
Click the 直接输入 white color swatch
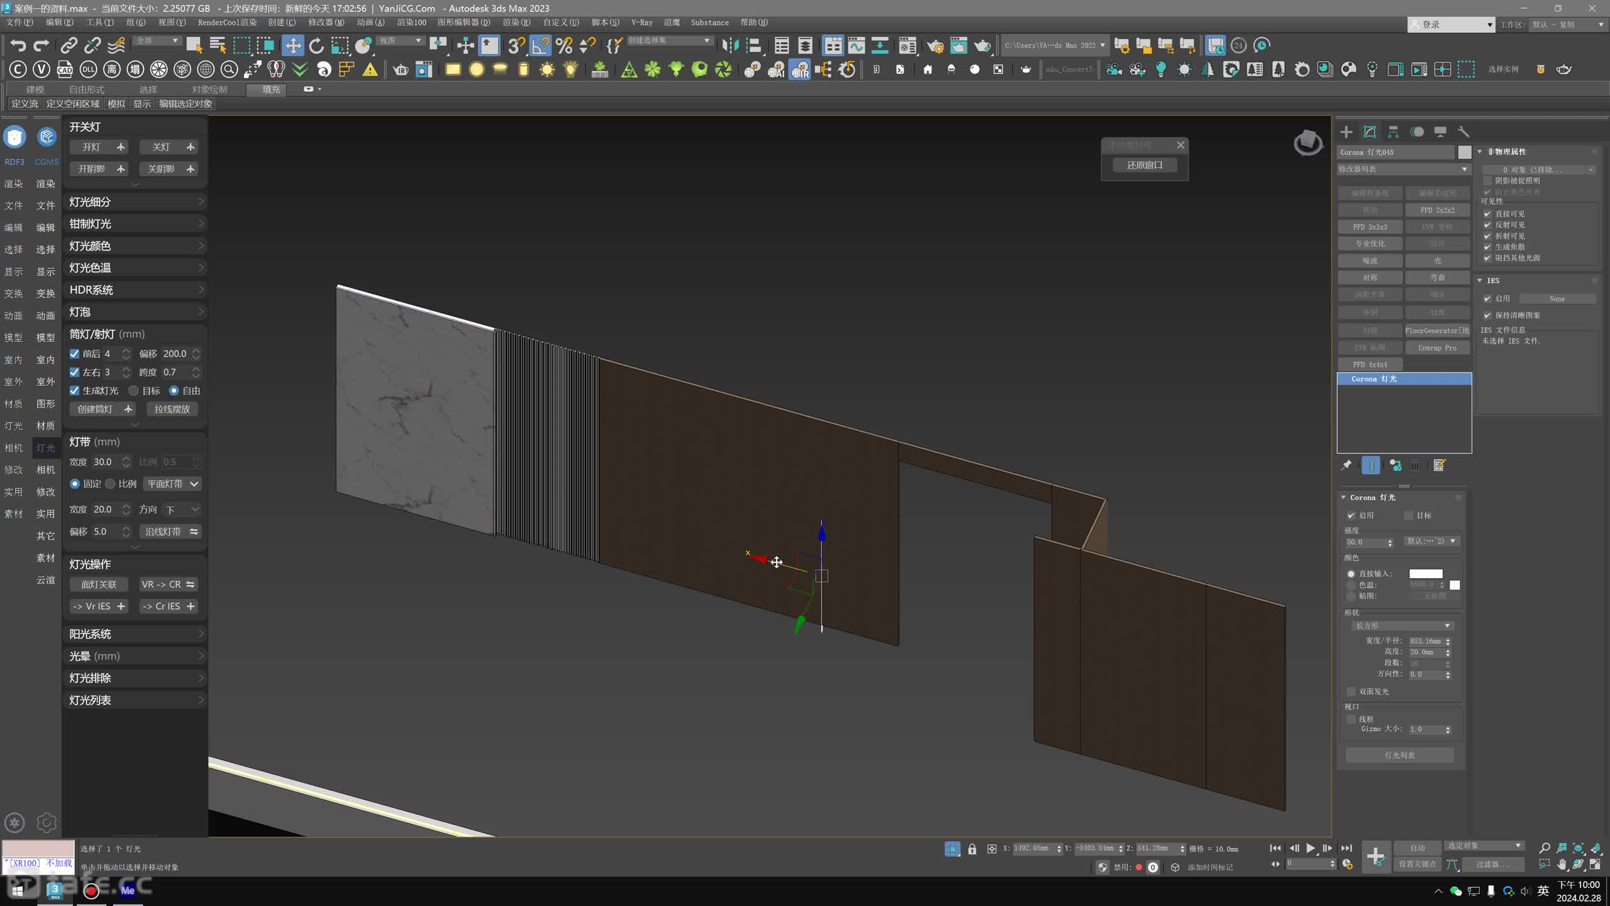click(x=1426, y=573)
